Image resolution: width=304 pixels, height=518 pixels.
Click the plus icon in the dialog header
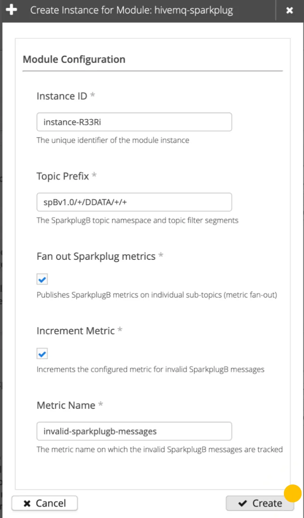tap(12, 10)
